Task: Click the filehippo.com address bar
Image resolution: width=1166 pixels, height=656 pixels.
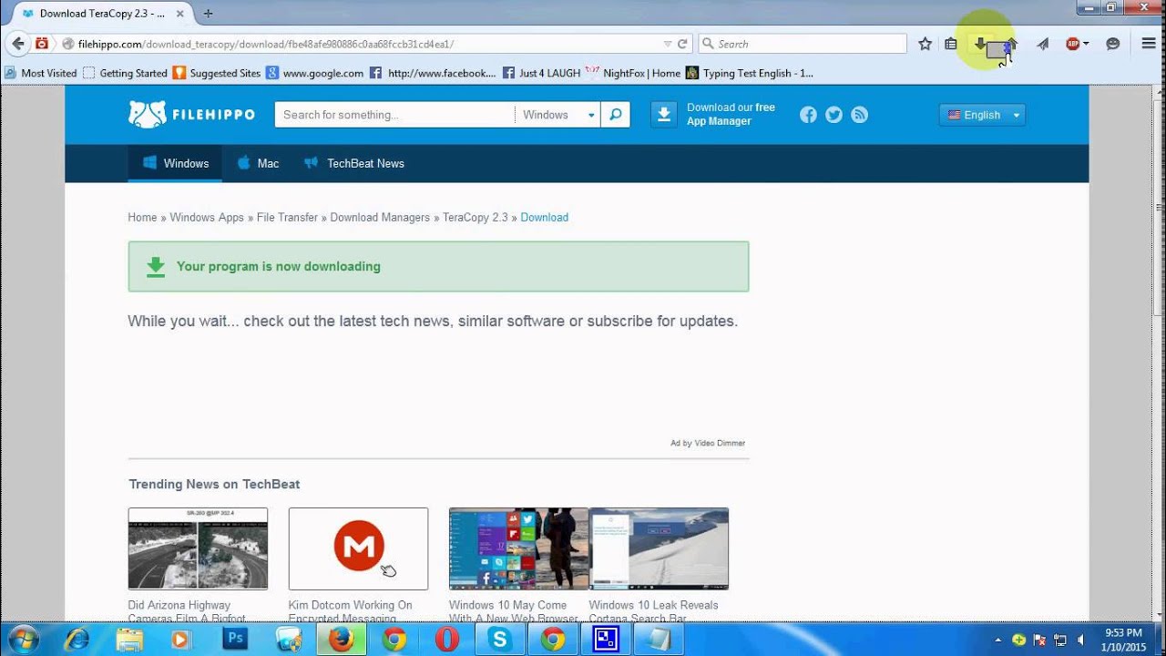Action: [360, 44]
